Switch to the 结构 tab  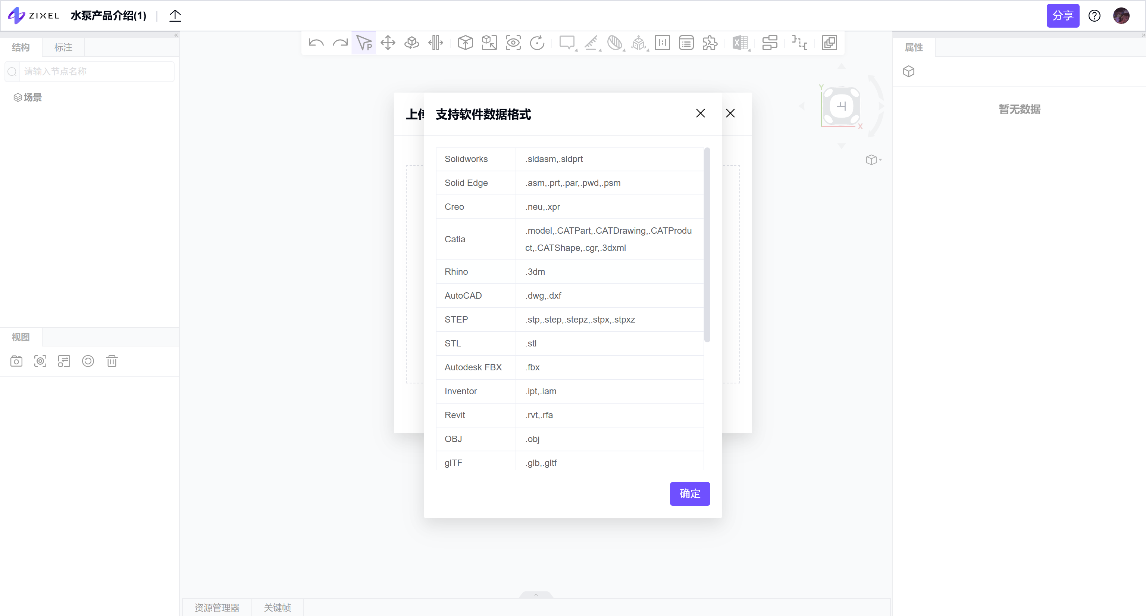(21, 47)
